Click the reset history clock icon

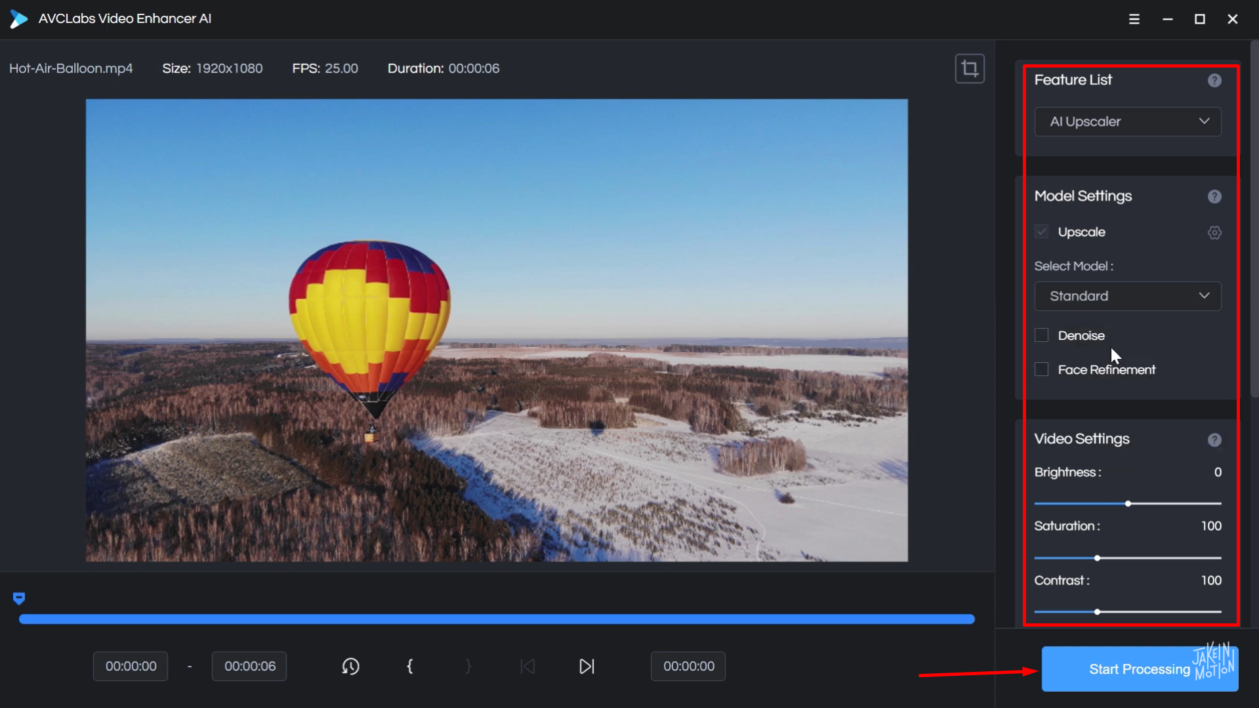(x=350, y=666)
